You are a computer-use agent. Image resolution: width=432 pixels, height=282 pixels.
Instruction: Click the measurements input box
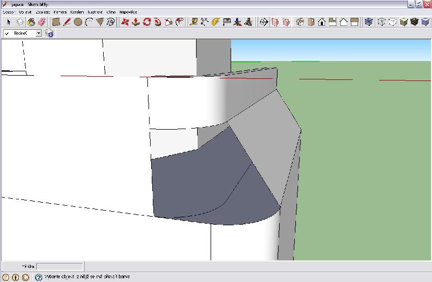(x=59, y=266)
